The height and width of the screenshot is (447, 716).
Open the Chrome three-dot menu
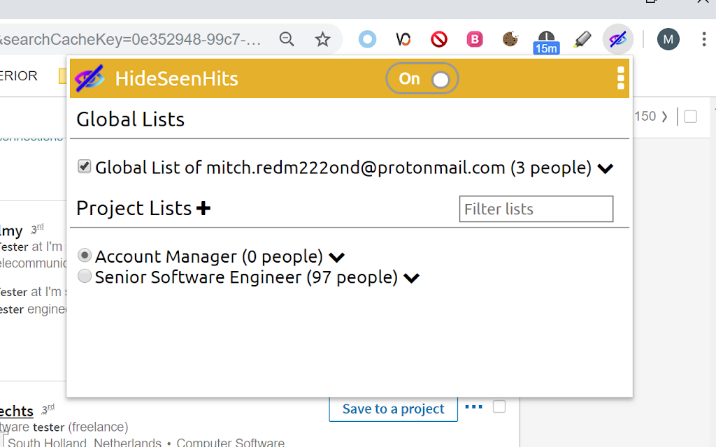coord(703,39)
